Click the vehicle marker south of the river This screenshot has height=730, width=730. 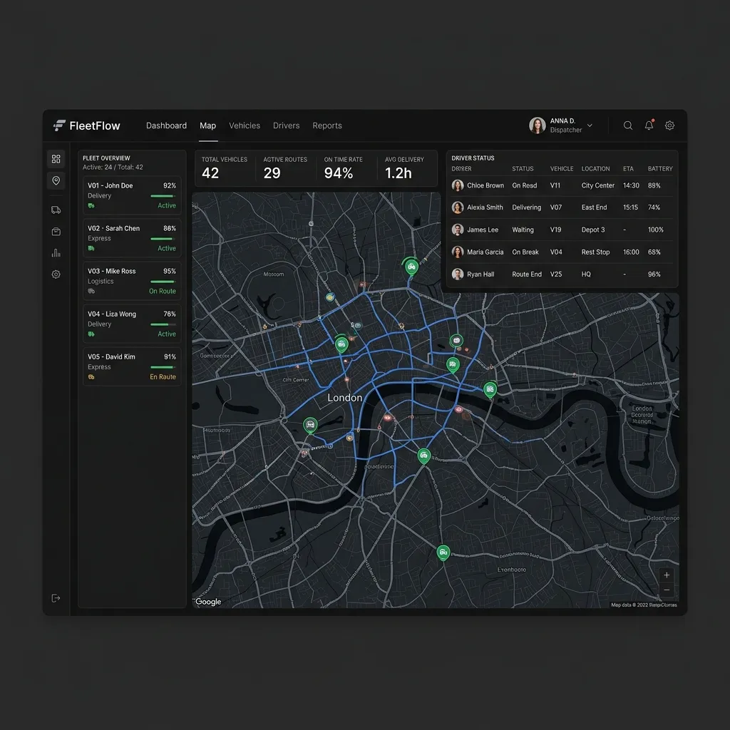(x=423, y=456)
